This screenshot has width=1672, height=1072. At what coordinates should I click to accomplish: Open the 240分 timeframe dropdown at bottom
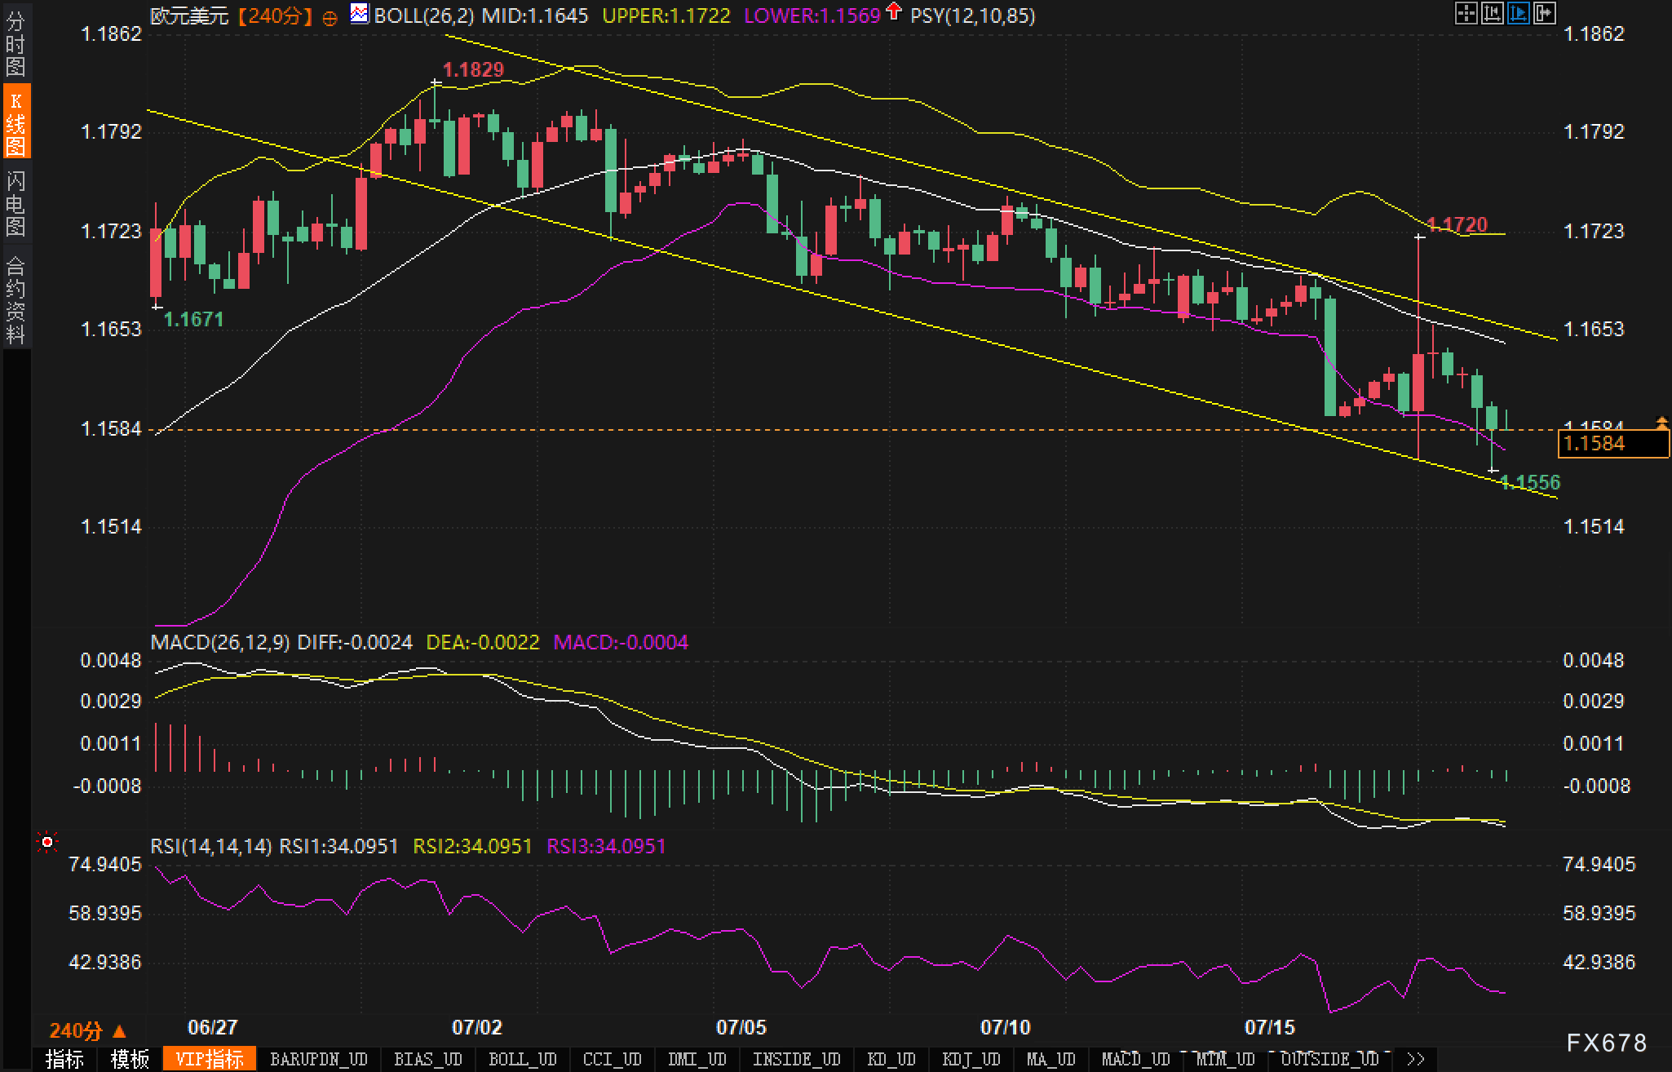[87, 1031]
